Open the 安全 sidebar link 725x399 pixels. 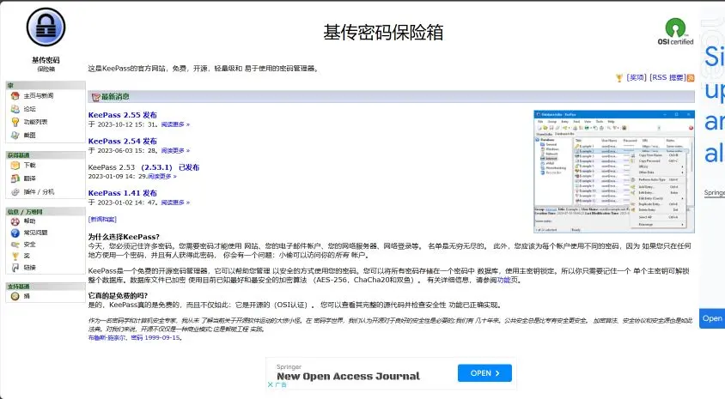[29, 245]
